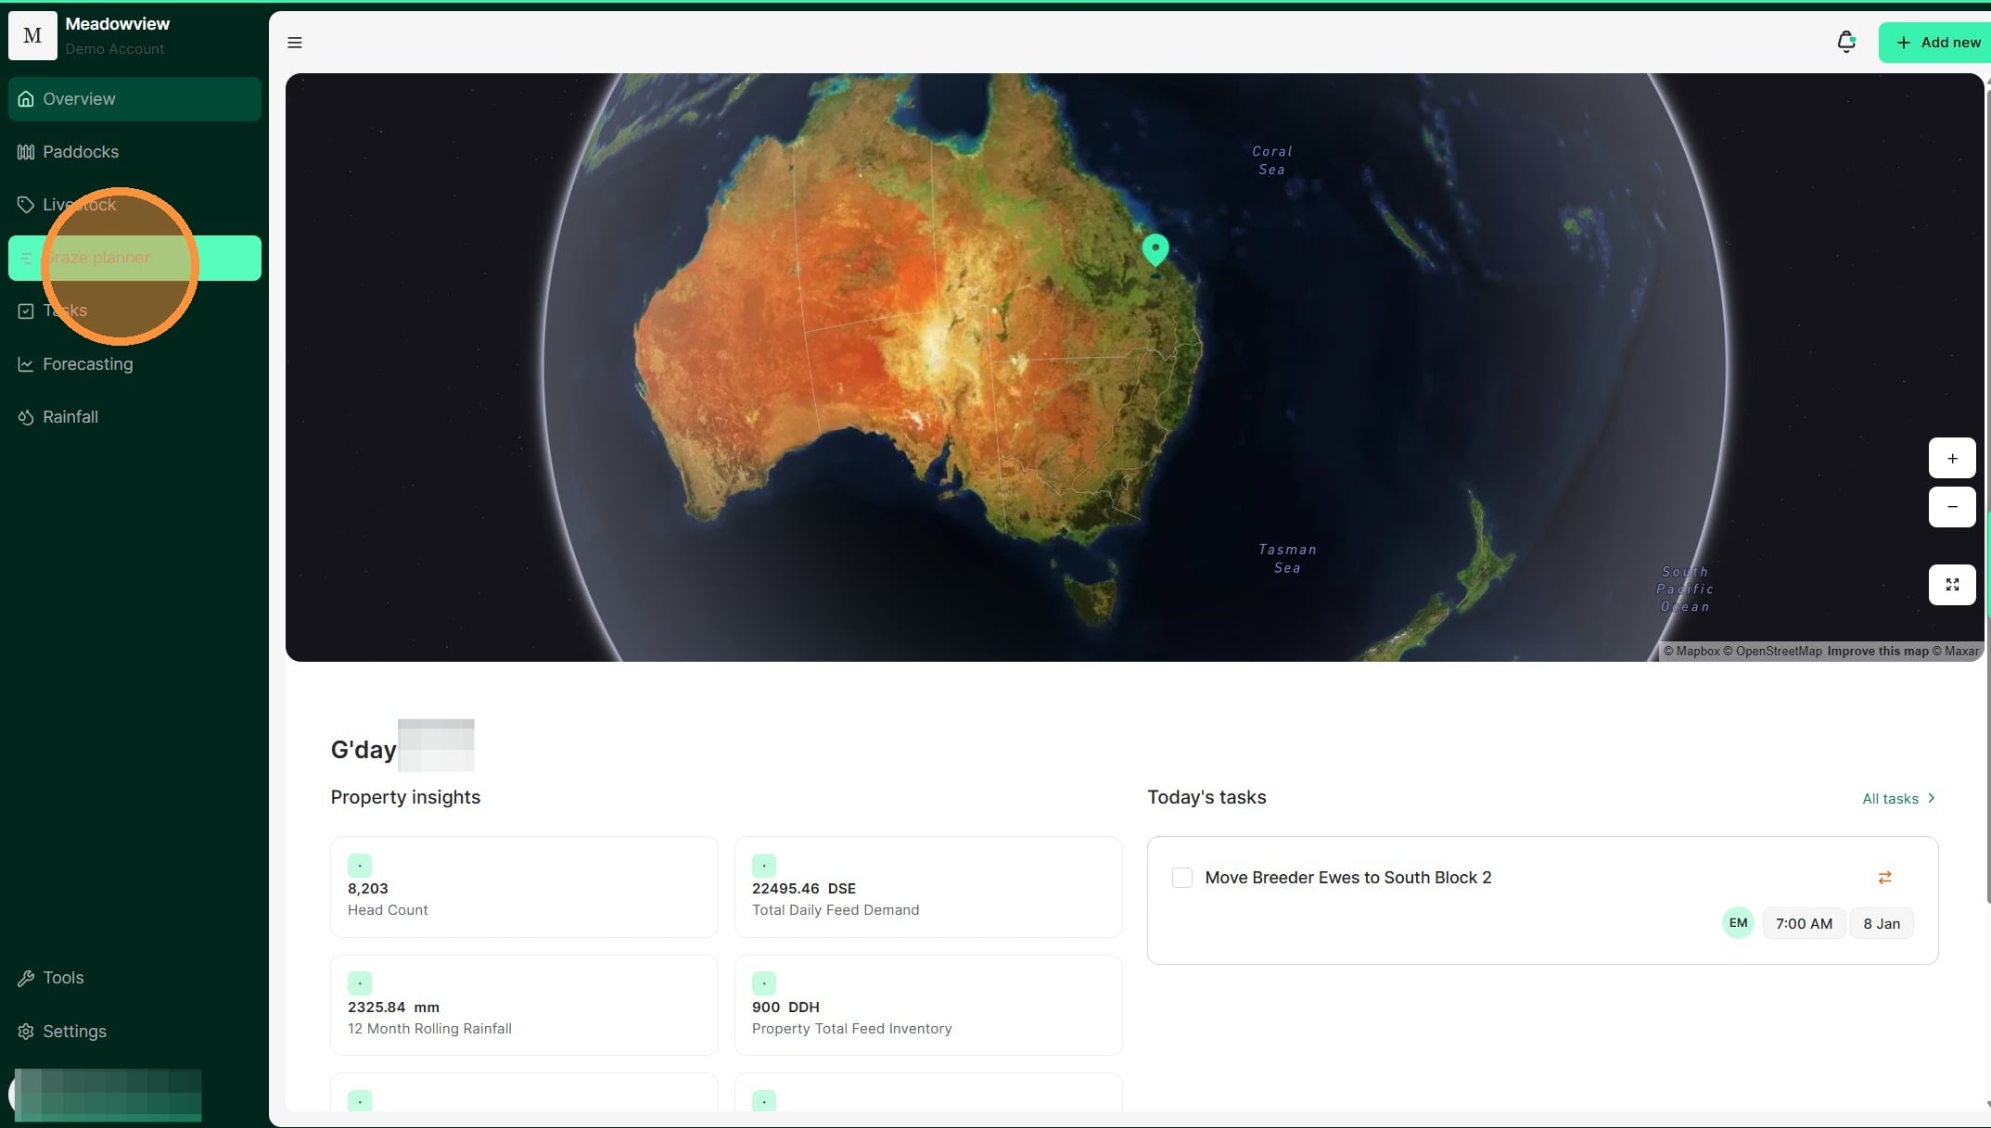Click the Add new button
The width and height of the screenshot is (1991, 1128).
[1938, 43]
